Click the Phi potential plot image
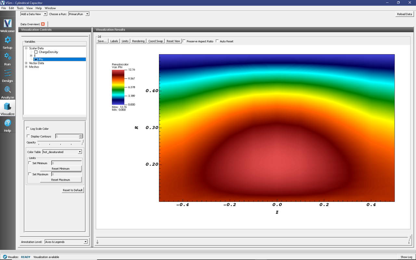Viewport: 416px width, 260px height. (277, 128)
